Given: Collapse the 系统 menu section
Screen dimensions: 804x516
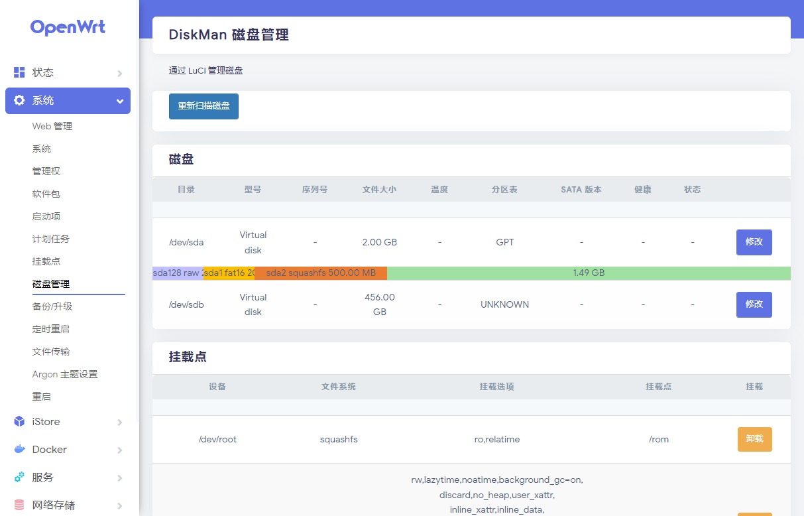Looking at the screenshot, I should coord(119,101).
